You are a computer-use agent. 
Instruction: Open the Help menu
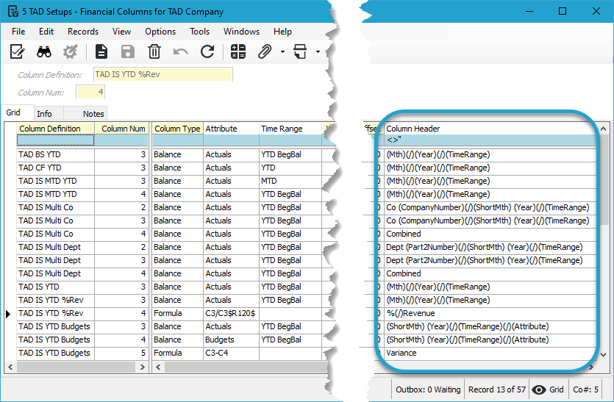click(x=282, y=32)
